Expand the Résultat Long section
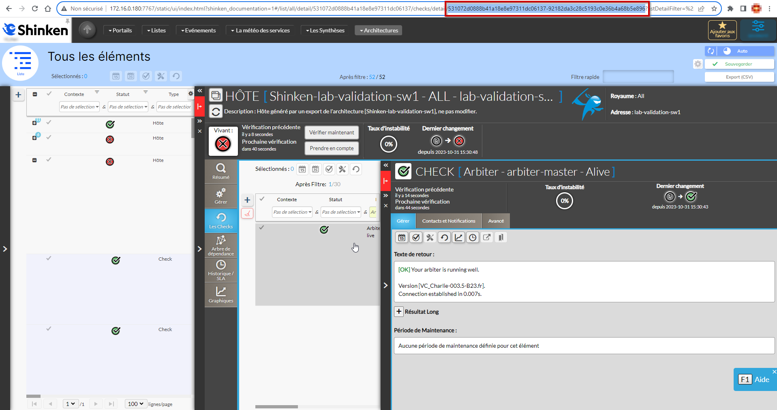Viewport: 777px width, 410px height. [399, 311]
